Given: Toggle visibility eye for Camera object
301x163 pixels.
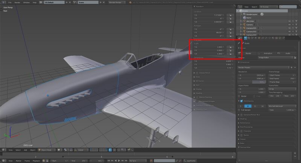Looking at the screenshot, I should (x=289, y=25).
